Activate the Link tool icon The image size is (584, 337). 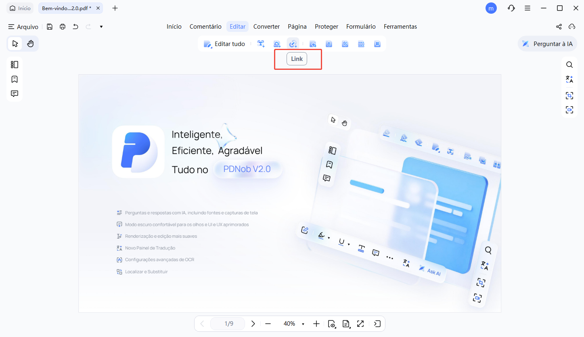tap(293, 44)
